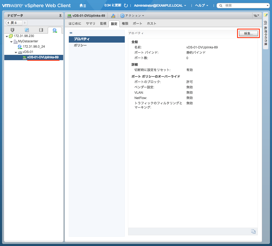
Task: Click the Actions gear icon
Action: (x=122, y=16)
